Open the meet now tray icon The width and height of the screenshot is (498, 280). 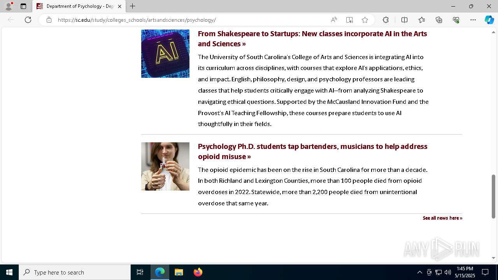[x=429, y=272]
